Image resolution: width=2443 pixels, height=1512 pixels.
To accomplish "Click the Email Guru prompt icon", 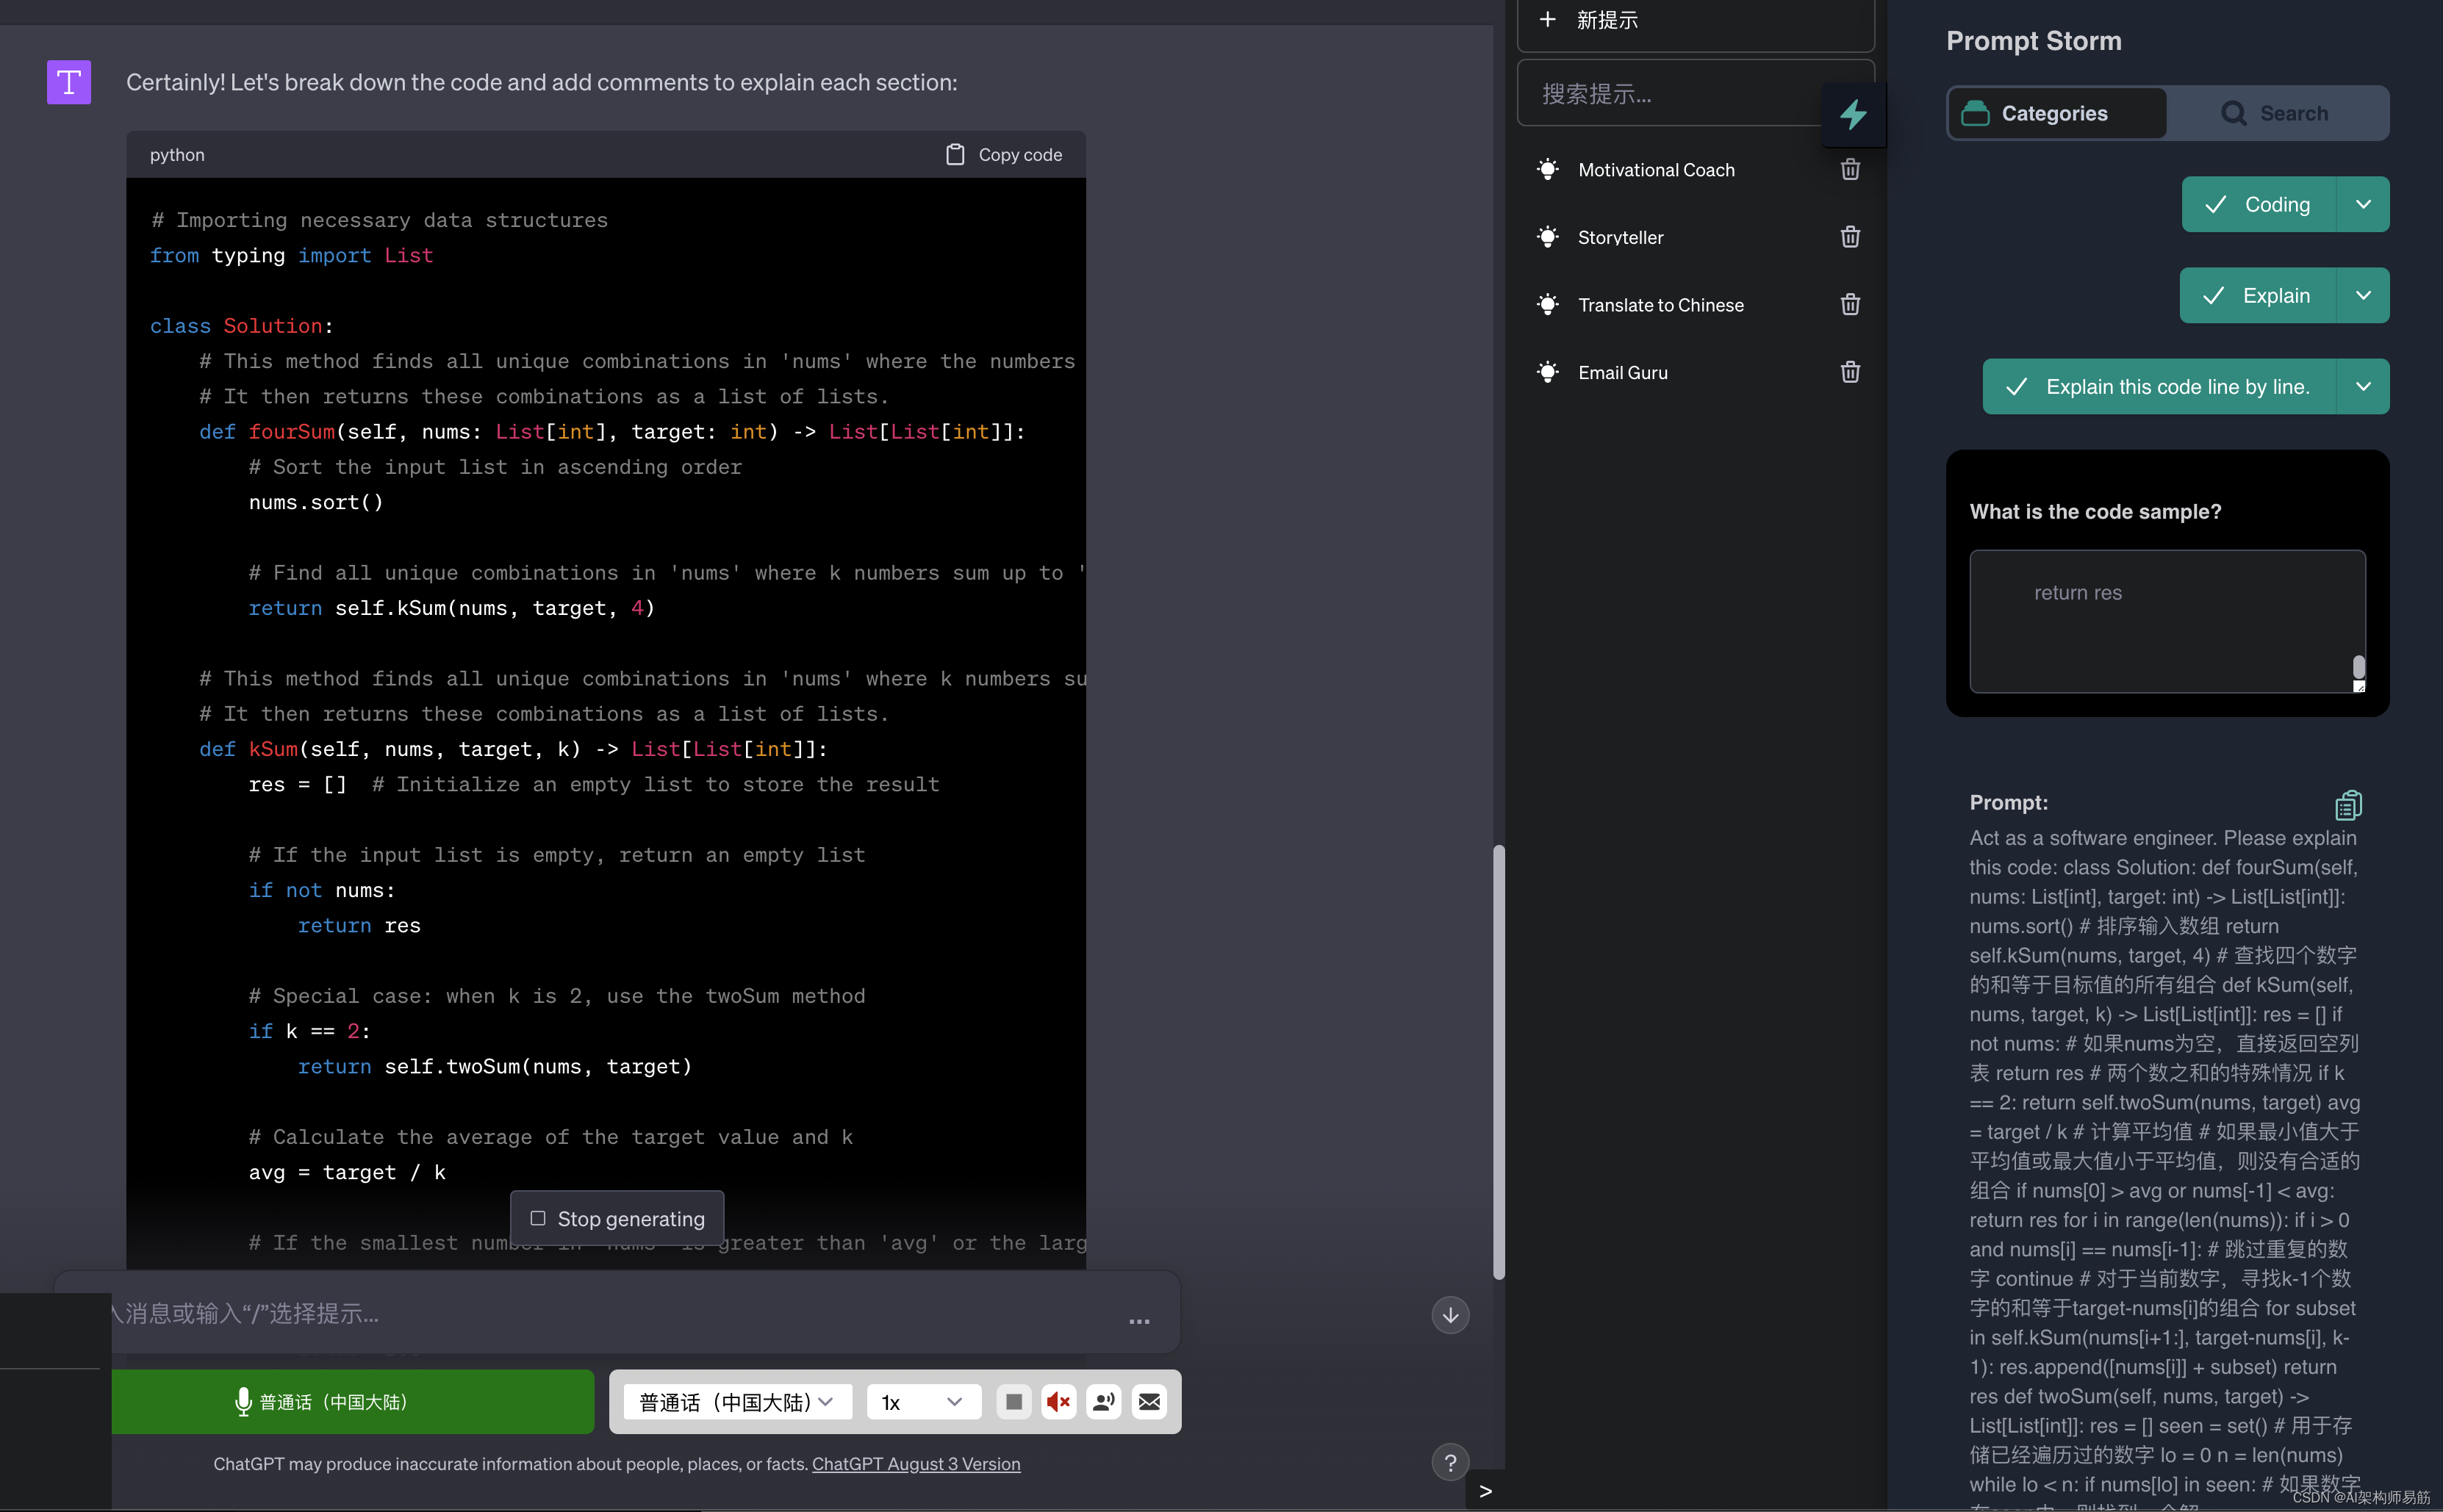I will (1548, 372).
